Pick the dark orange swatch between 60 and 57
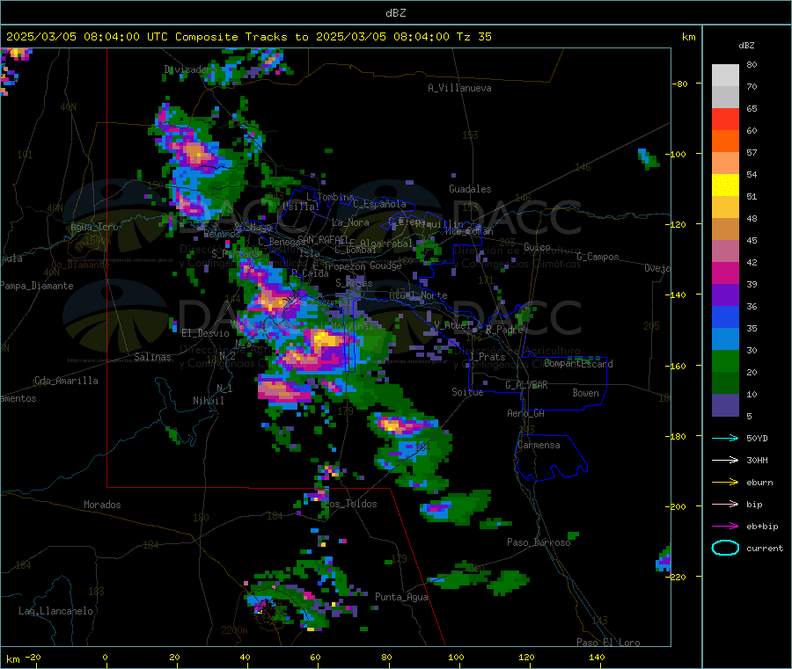 point(725,142)
